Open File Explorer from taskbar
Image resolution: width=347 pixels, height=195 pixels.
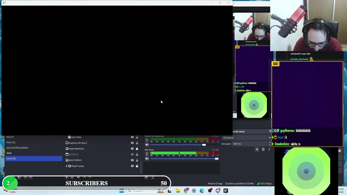coord(178,191)
